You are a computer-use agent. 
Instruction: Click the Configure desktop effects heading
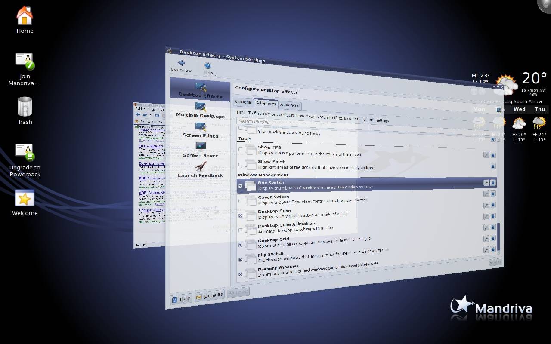coord(266,90)
